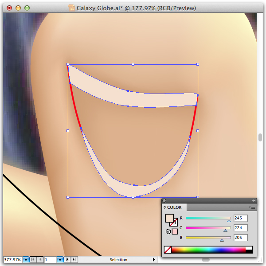This screenshot has height=266, width=266.
Task: Close the Color panel with round button
Action: click(x=164, y=200)
